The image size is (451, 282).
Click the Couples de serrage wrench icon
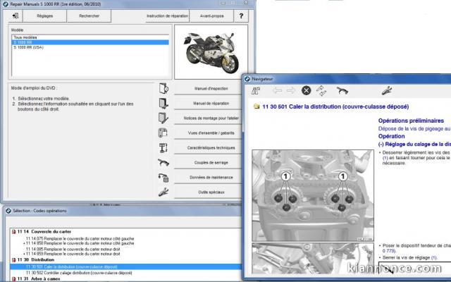163,162
